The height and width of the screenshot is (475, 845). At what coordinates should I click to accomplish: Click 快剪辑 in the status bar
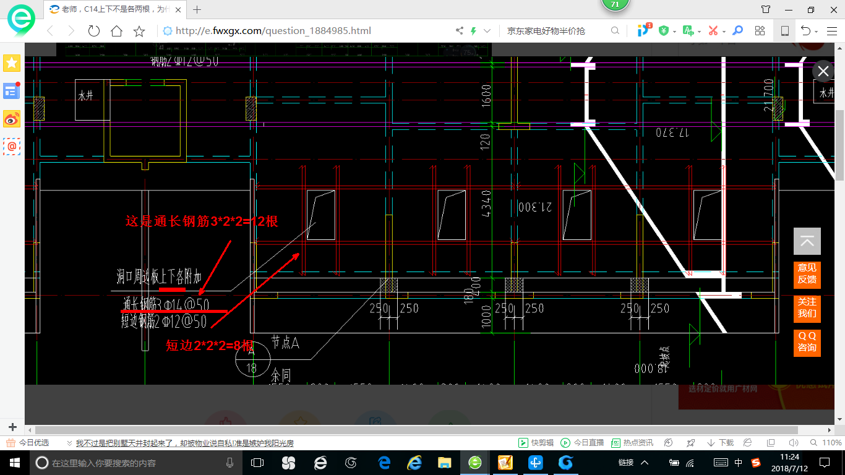tap(536, 443)
